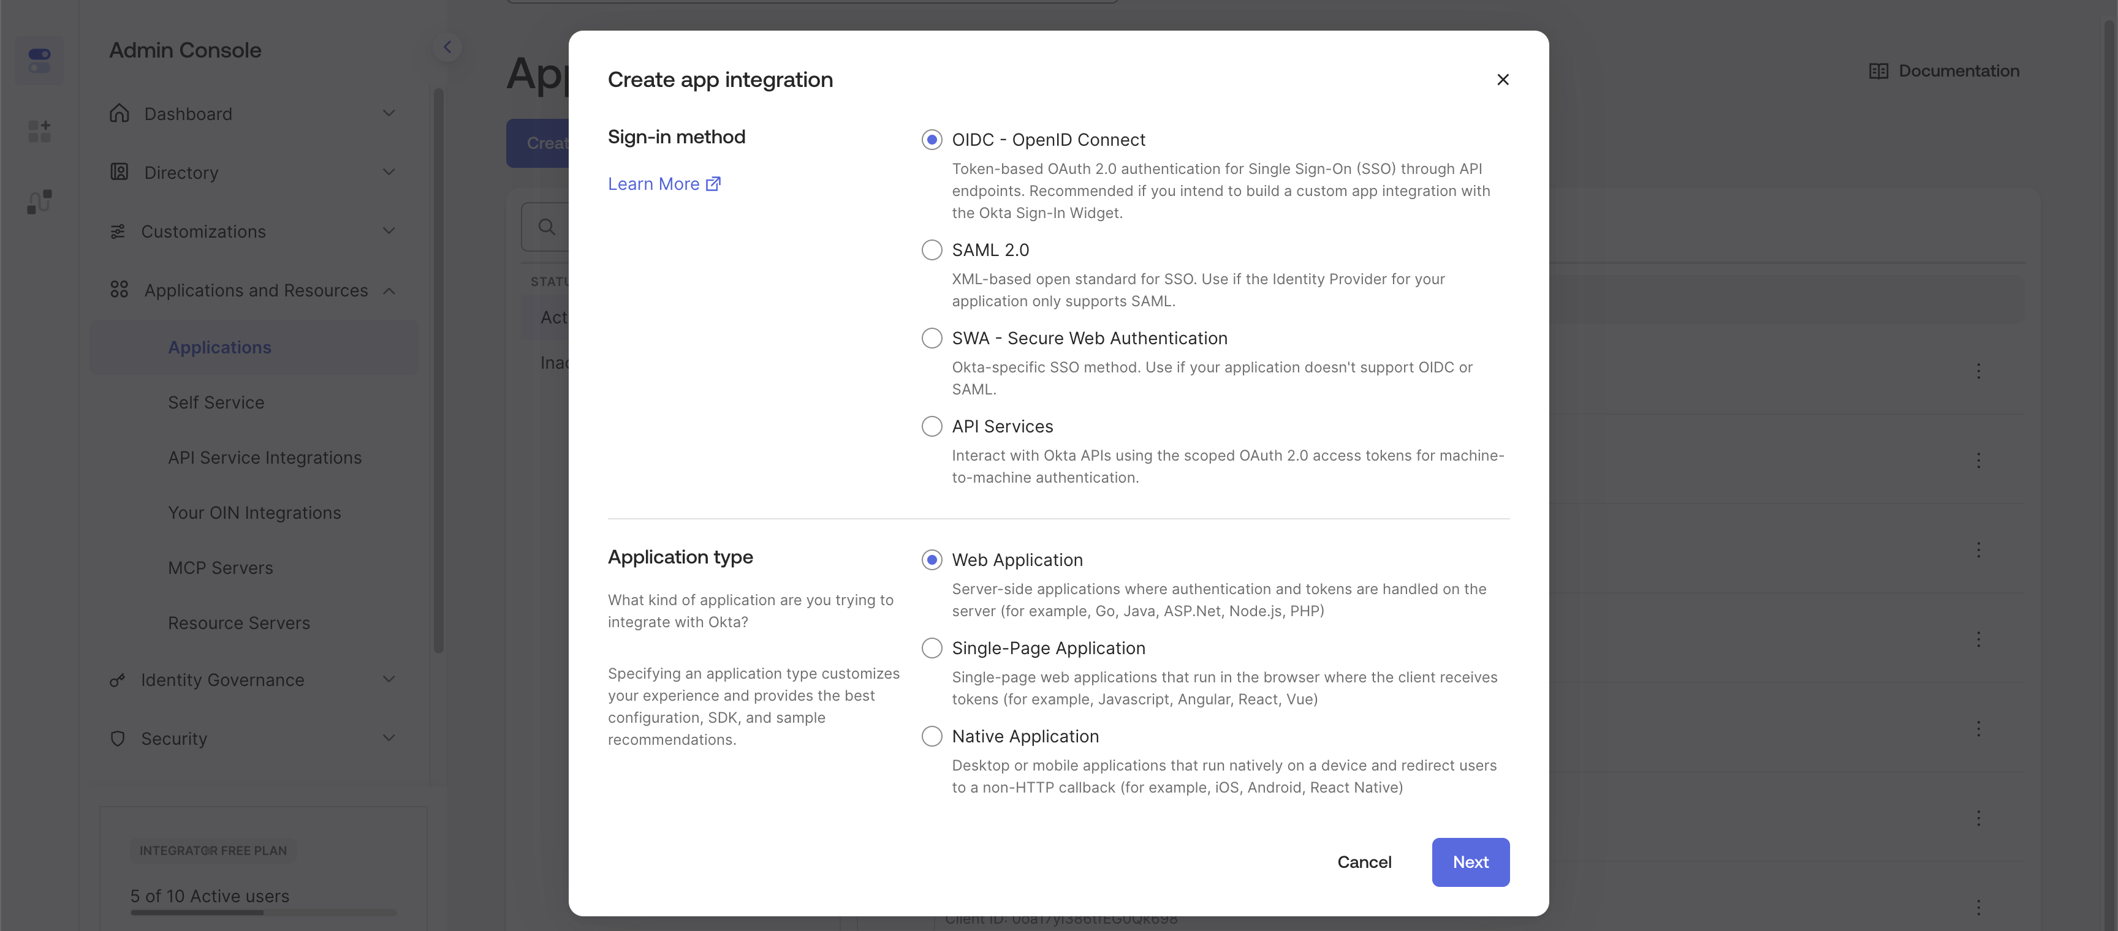Click the Directory contact-book icon
This screenshot has width=2118, height=931.
[120, 171]
